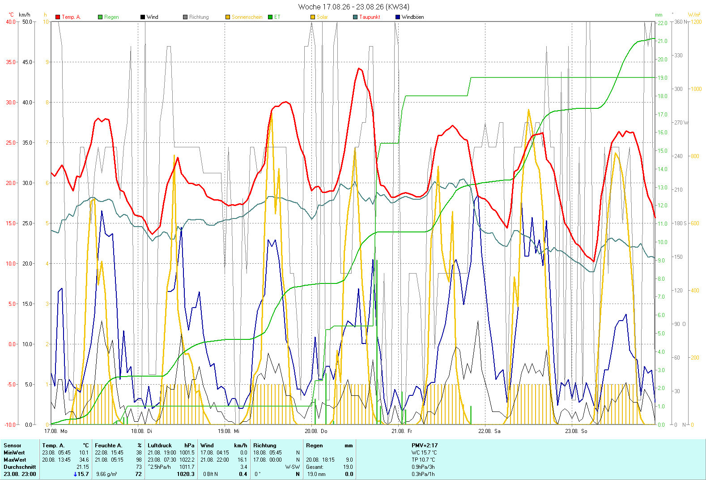This screenshot has width=706, height=480.
Task: Click the '0.3hPa/1h' pressure trend value
Action: (423, 474)
